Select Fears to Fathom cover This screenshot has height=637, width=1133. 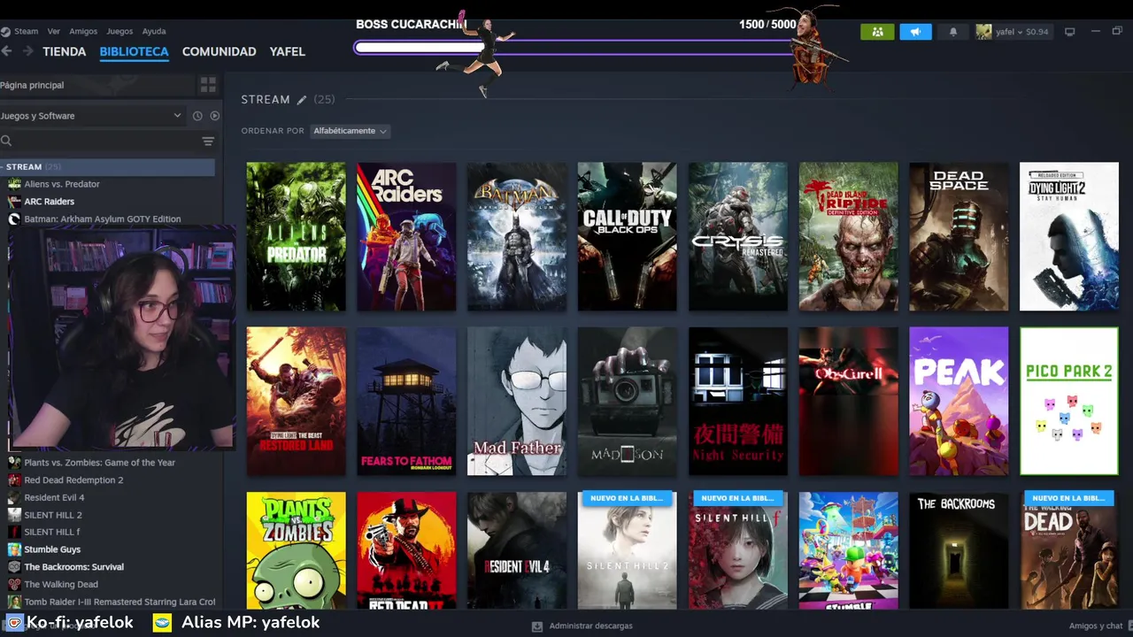(x=406, y=402)
